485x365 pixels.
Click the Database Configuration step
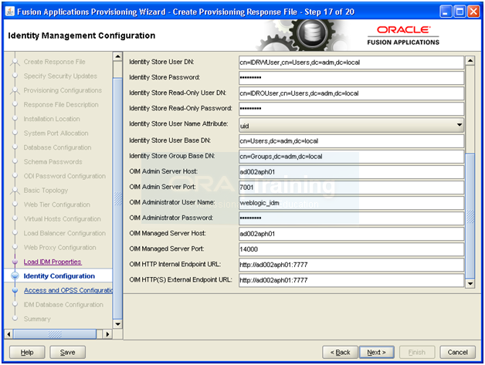(57, 147)
